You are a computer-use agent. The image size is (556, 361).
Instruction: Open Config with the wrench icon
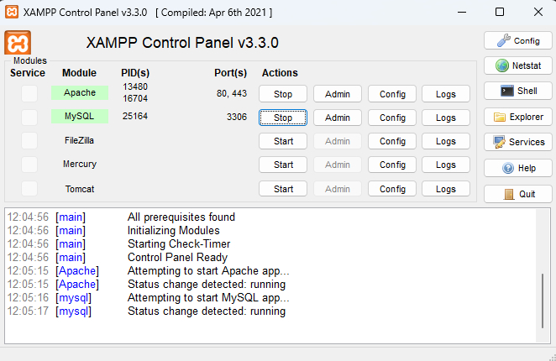[504, 40]
